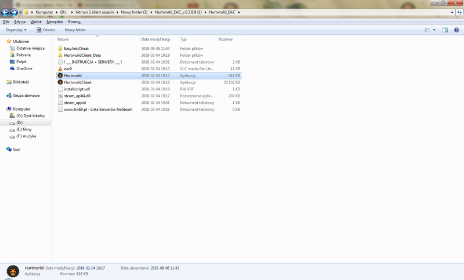Open Ostatnie miejsca in sidebar
This screenshot has height=280, width=464.
[x=30, y=48]
